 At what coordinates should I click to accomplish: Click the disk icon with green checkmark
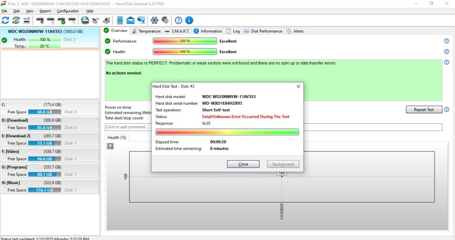(x=61, y=21)
